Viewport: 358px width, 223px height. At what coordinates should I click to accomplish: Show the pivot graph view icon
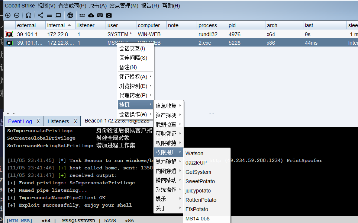point(41,15)
